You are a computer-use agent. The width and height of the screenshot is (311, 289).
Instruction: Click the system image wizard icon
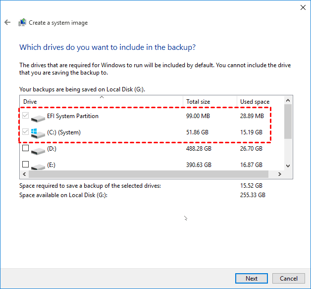tap(22, 23)
